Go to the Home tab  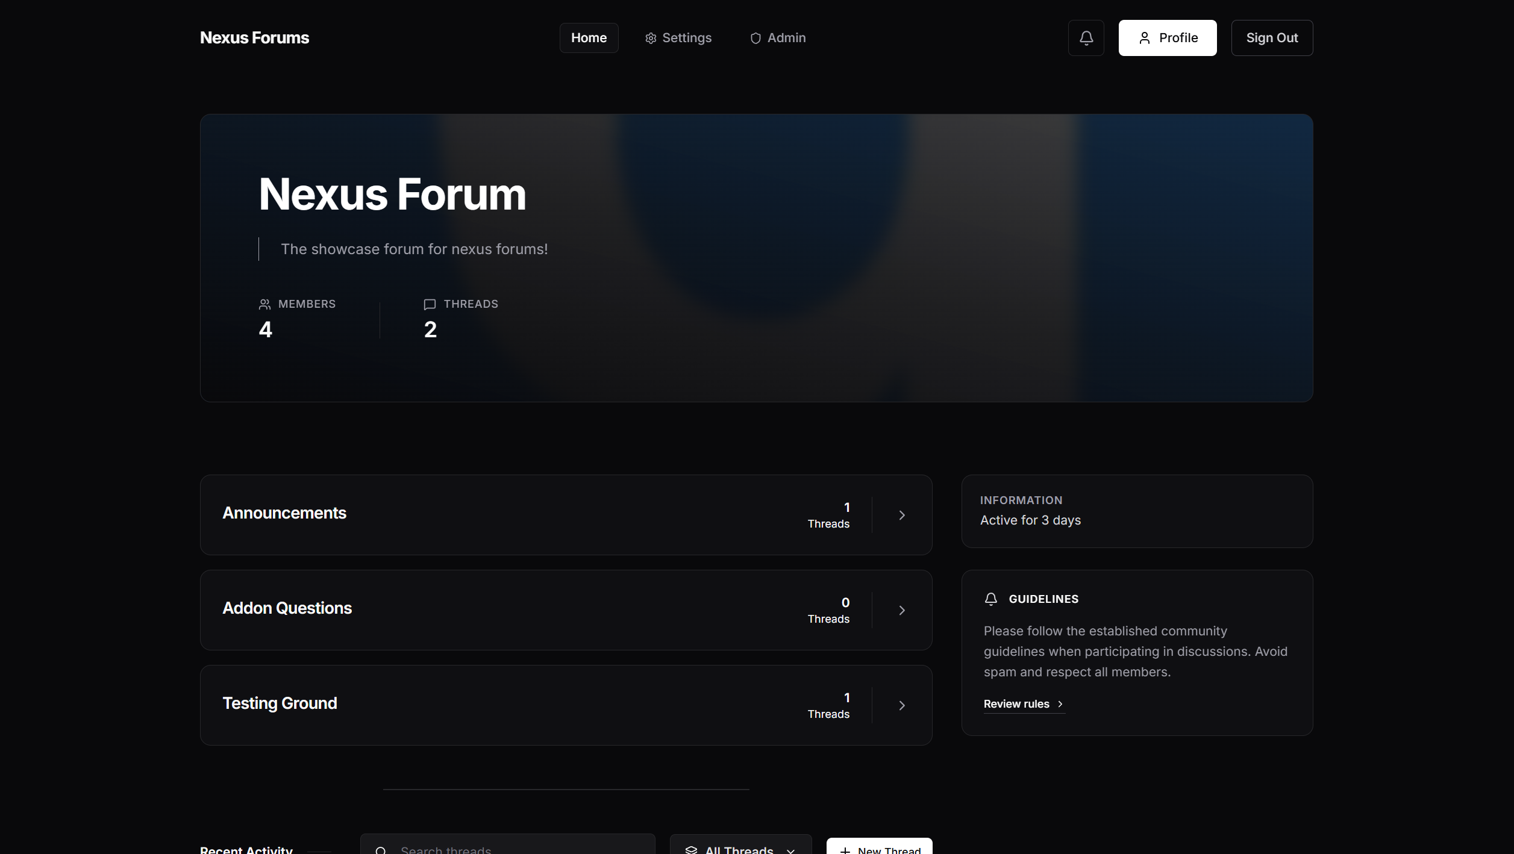[x=589, y=38]
